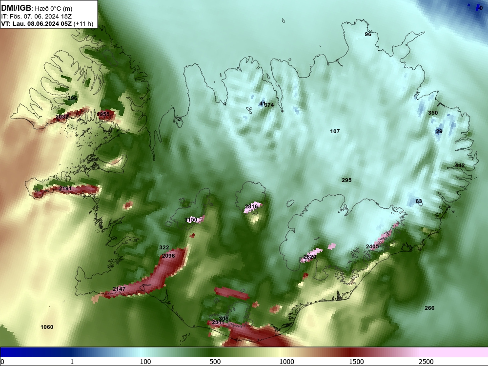
Task: Click the 1955 value label
Action: (x=103, y=114)
